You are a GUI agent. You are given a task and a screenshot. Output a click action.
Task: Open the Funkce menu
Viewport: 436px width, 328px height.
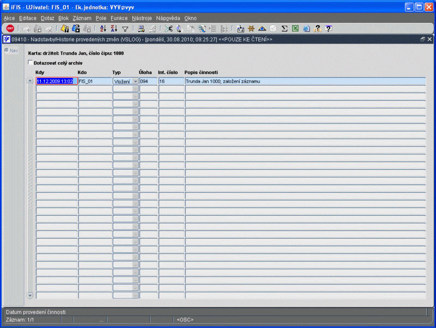pyautogui.click(x=119, y=18)
